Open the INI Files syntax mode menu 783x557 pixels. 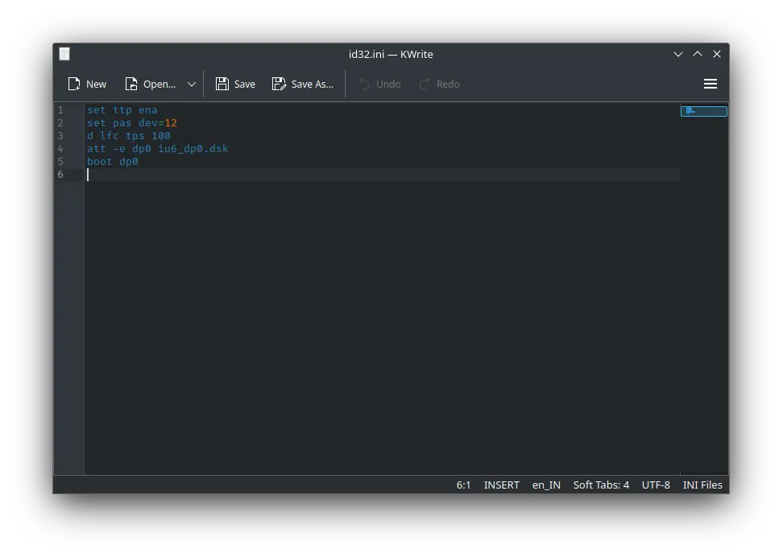(702, 485)
